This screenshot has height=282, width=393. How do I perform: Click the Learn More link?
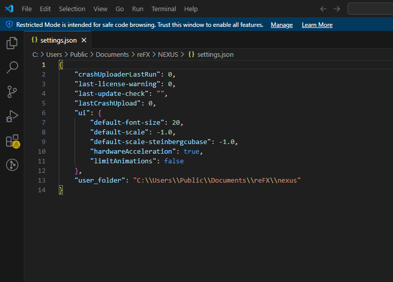pyautogui.click(x=317, y=25)
